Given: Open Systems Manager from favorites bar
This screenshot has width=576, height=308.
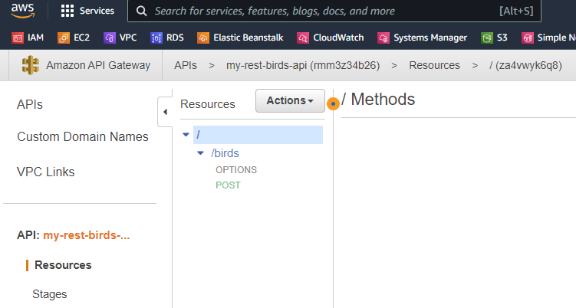Looking at the screenshot, I should pyautogui.click(x=430, y=38).
